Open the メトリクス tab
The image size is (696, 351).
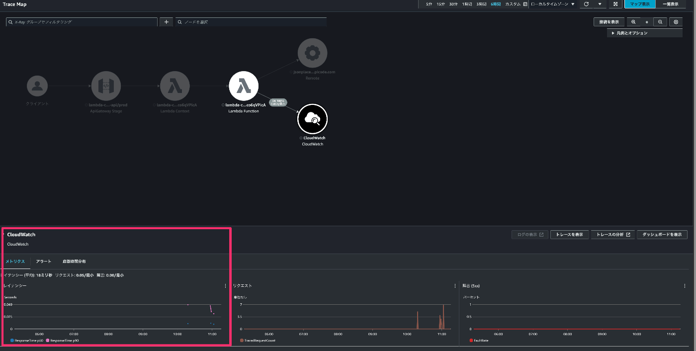pos(15,261)
